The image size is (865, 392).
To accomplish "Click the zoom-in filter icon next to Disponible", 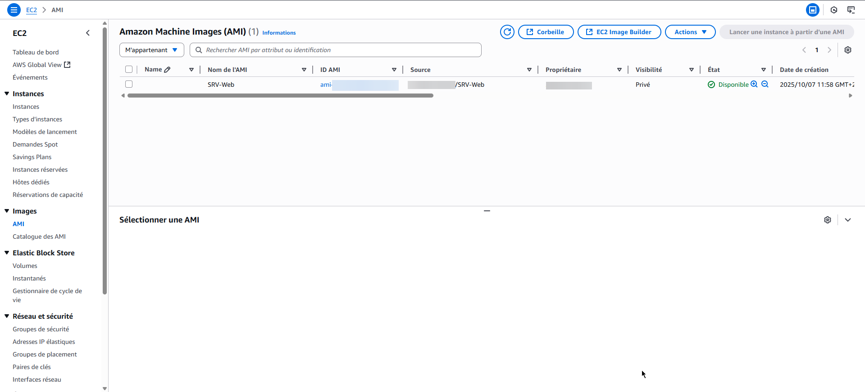I will click(x=754, y=84).
